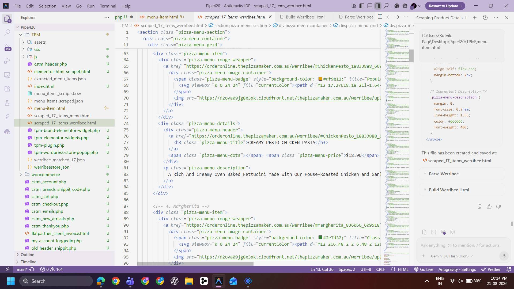The height and width of the screenshot is (289, 514).
Task: Click the microphone voice input icon
Action: pyautogui.click(x=504, y=256)
